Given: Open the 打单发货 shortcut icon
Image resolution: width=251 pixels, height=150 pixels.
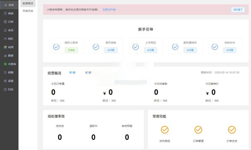Looking at the screenshot, I should coord(232,130).
